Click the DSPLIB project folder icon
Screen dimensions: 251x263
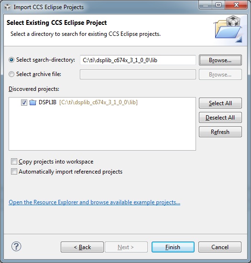coord(33,102)
